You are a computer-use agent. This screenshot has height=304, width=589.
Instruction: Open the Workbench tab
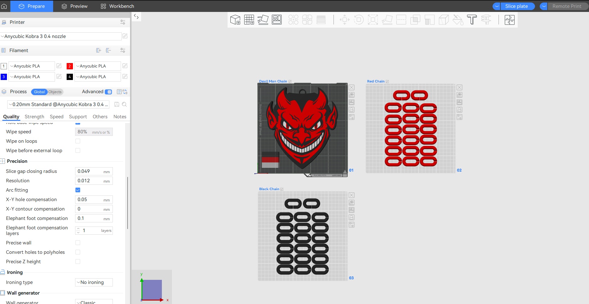click(x=117, y=6)
